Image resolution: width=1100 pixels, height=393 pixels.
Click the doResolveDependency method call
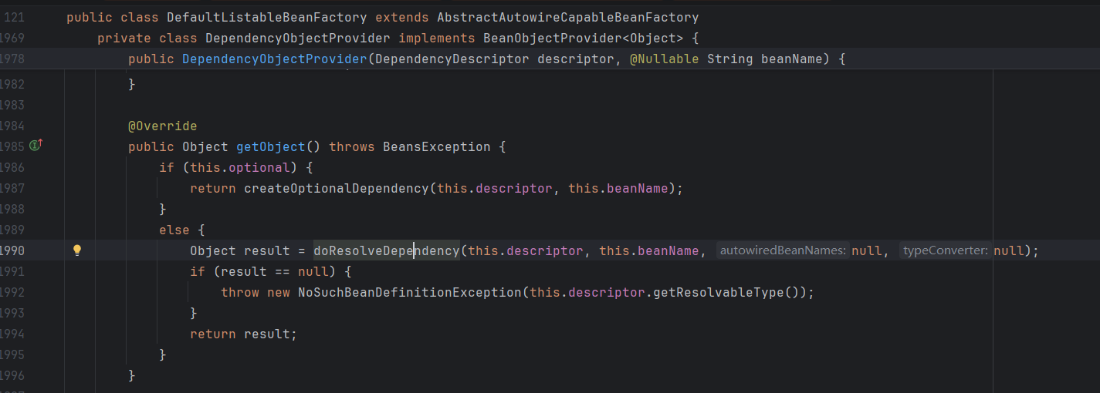[x=386, y=250]
